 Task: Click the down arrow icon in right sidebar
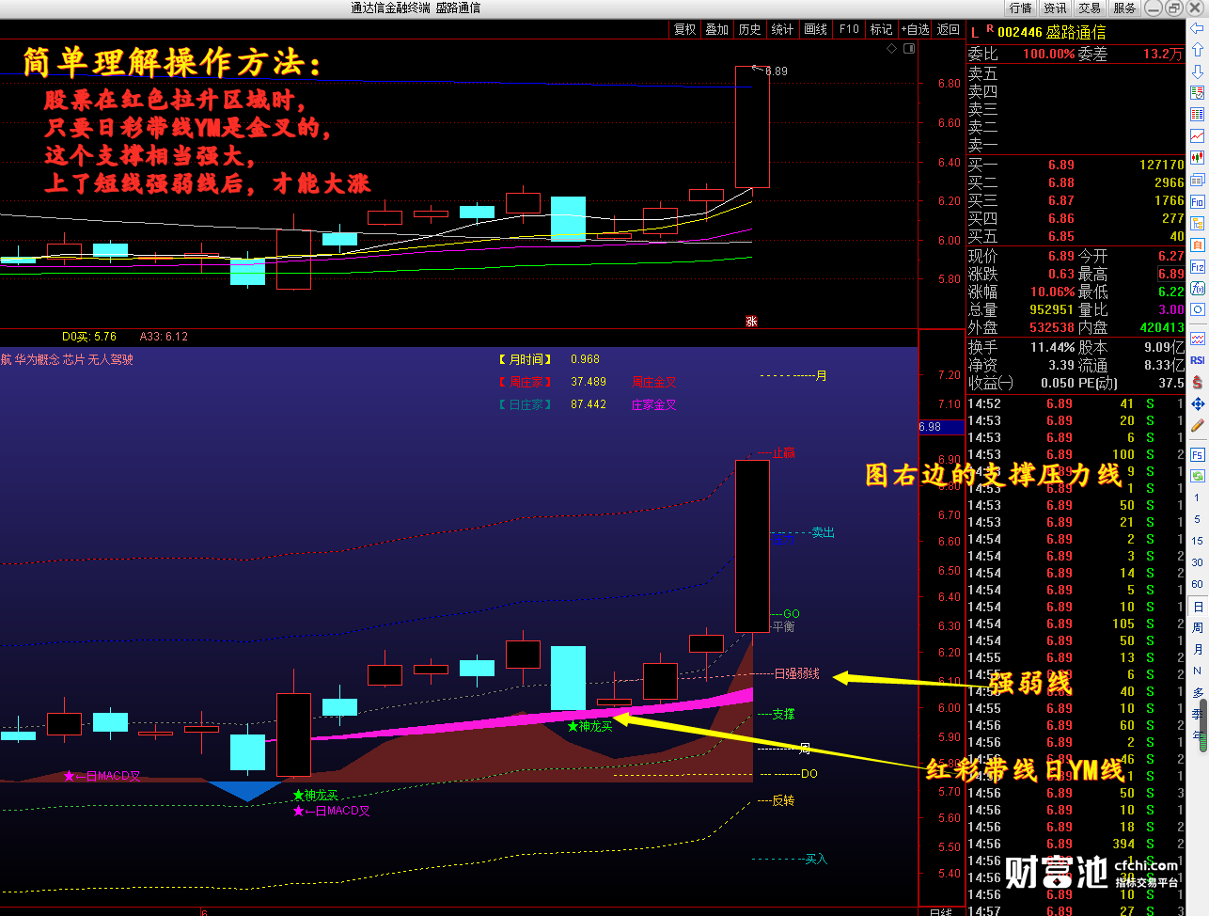coord(1197,71)
